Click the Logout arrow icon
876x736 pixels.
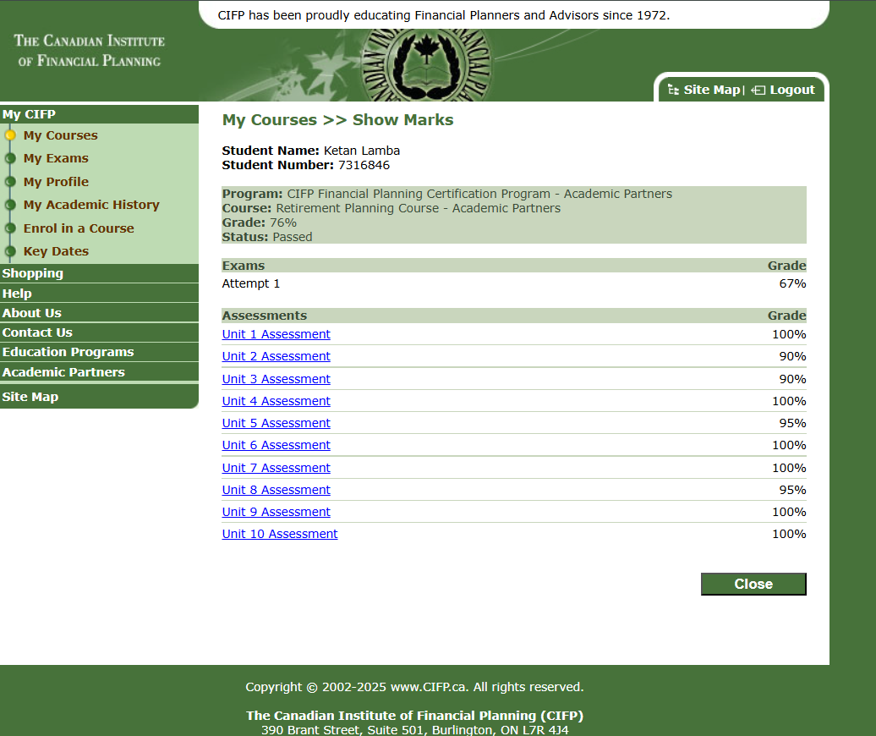[x=758, y=90]
